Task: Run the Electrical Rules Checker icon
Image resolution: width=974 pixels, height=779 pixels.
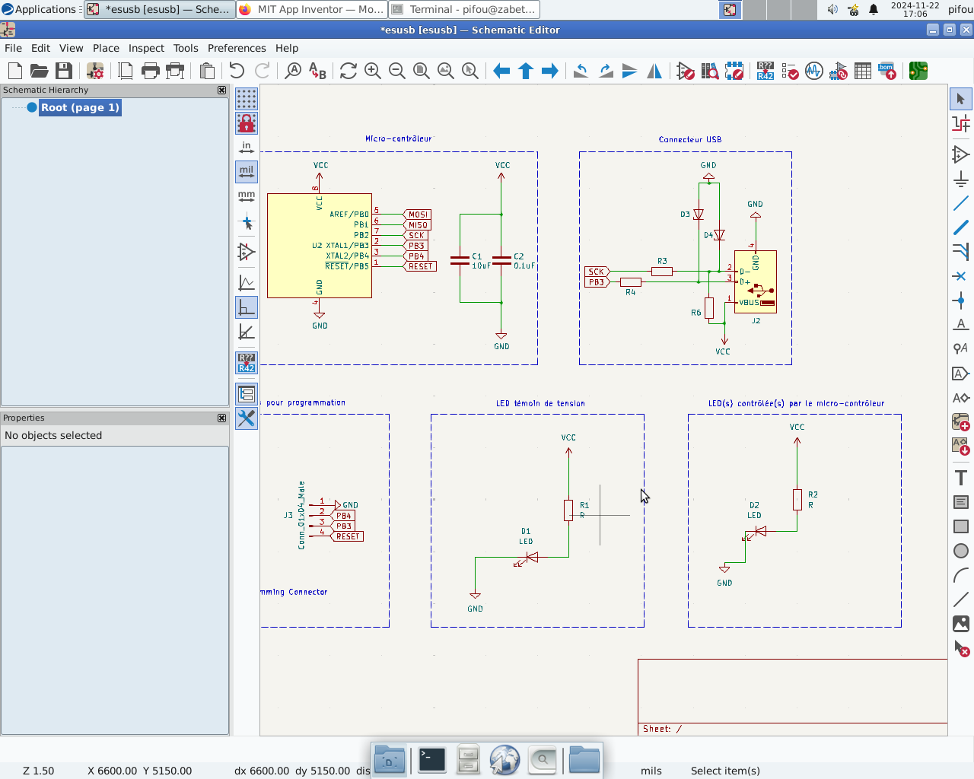Action: (790, 71)
